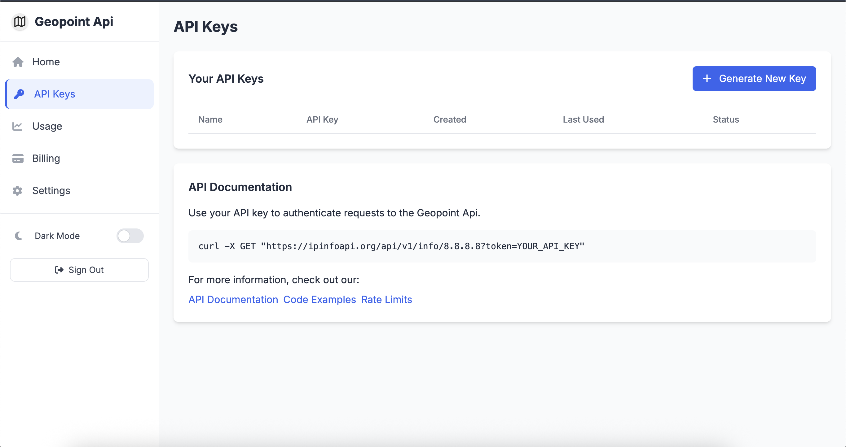Click the 'Use your API key to authenticate' sentence
The height and width of the screenshot is (447, 846).
click(x=334, y=213)
